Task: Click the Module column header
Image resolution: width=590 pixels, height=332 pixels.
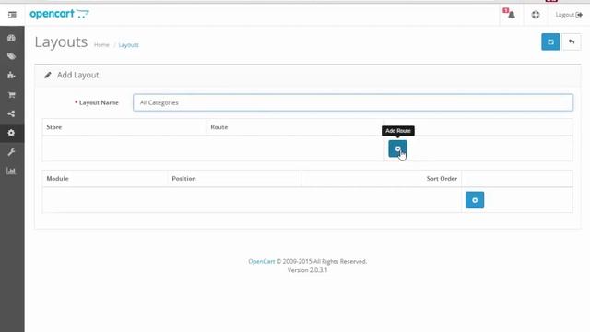Action: 57,178
